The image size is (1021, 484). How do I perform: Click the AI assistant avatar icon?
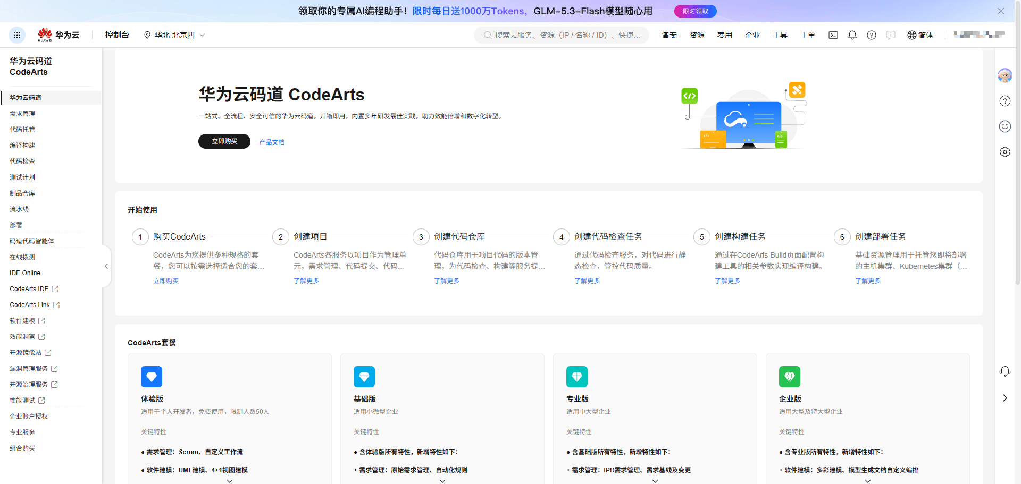pyautogui.click(x=1005, y=75)
